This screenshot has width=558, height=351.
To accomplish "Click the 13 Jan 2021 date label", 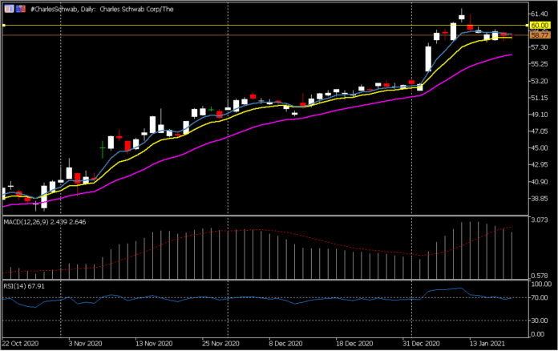I will pyautogui.click(x=487, y=344).
